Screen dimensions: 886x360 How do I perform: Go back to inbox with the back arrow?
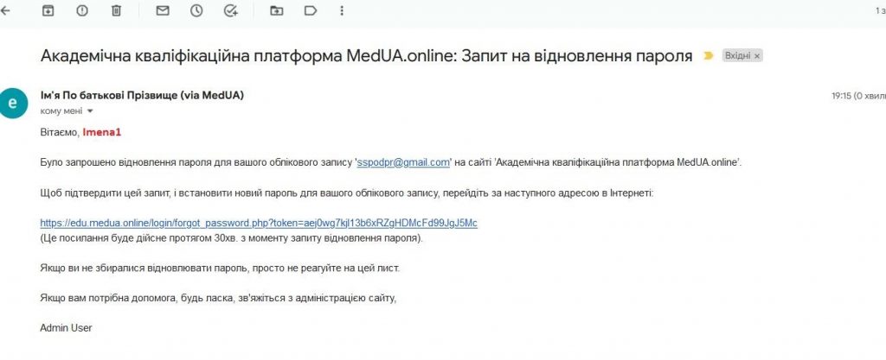[x=5, y=10]
